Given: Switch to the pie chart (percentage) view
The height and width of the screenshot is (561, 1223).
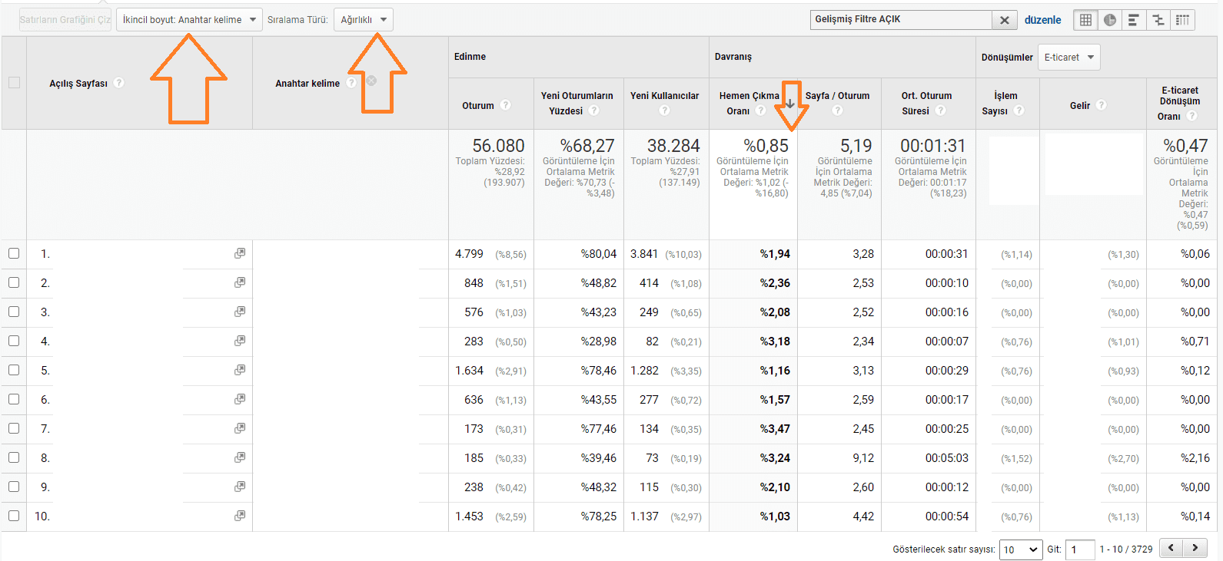Looking at the screenshot, I should 1110,20.
